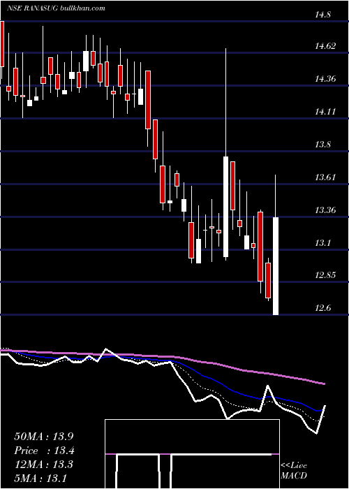Click the 14.11 price axis label
This screenshot has height=489, width=349.
click(326, 112)
